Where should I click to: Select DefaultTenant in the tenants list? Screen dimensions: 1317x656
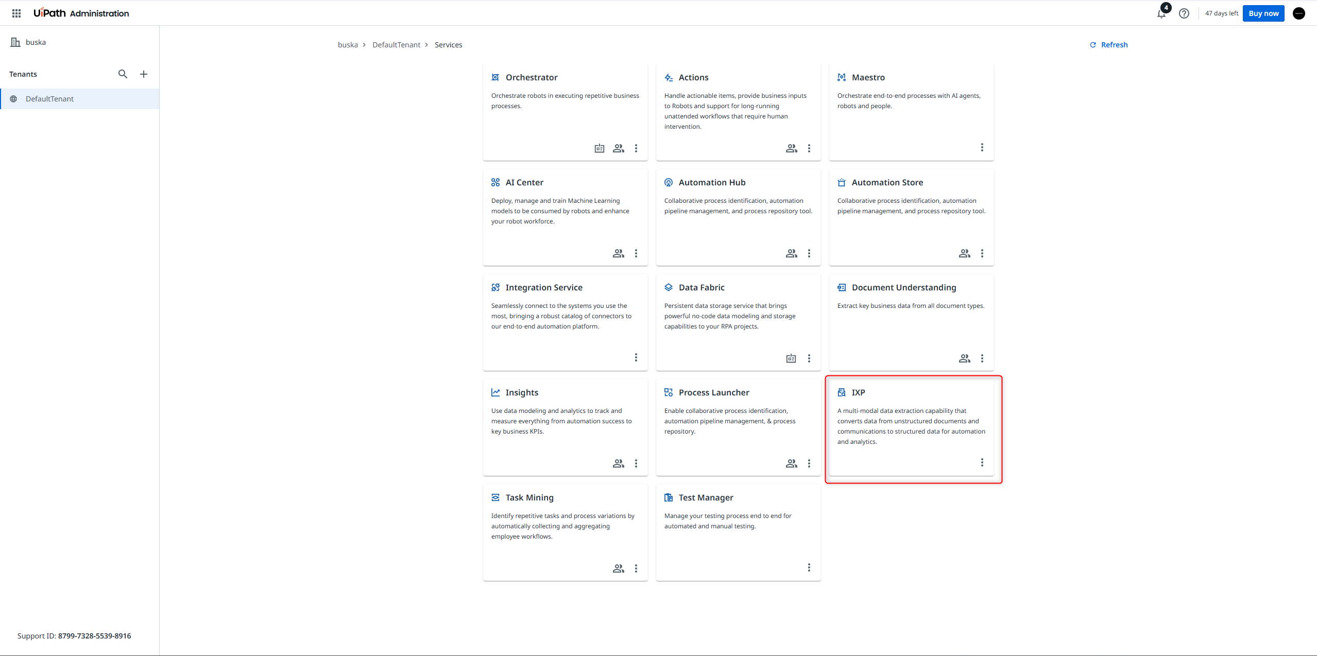50,99
